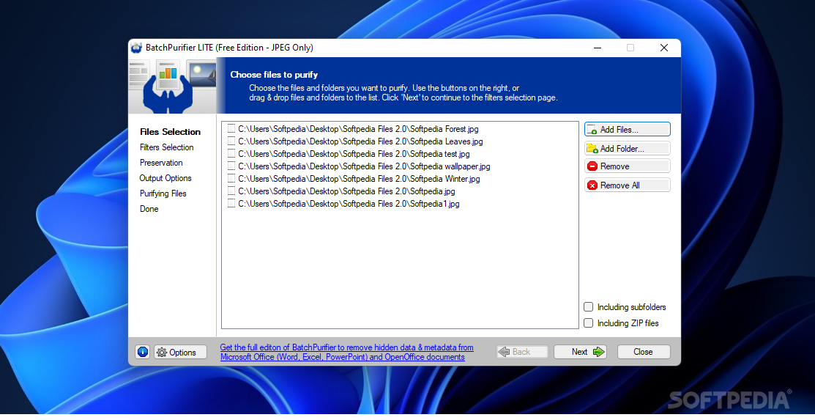This screenshot has width=815, height=420.
Task: Check the box for Softpedia wallpaper.jpg
Action: (231, 166)
